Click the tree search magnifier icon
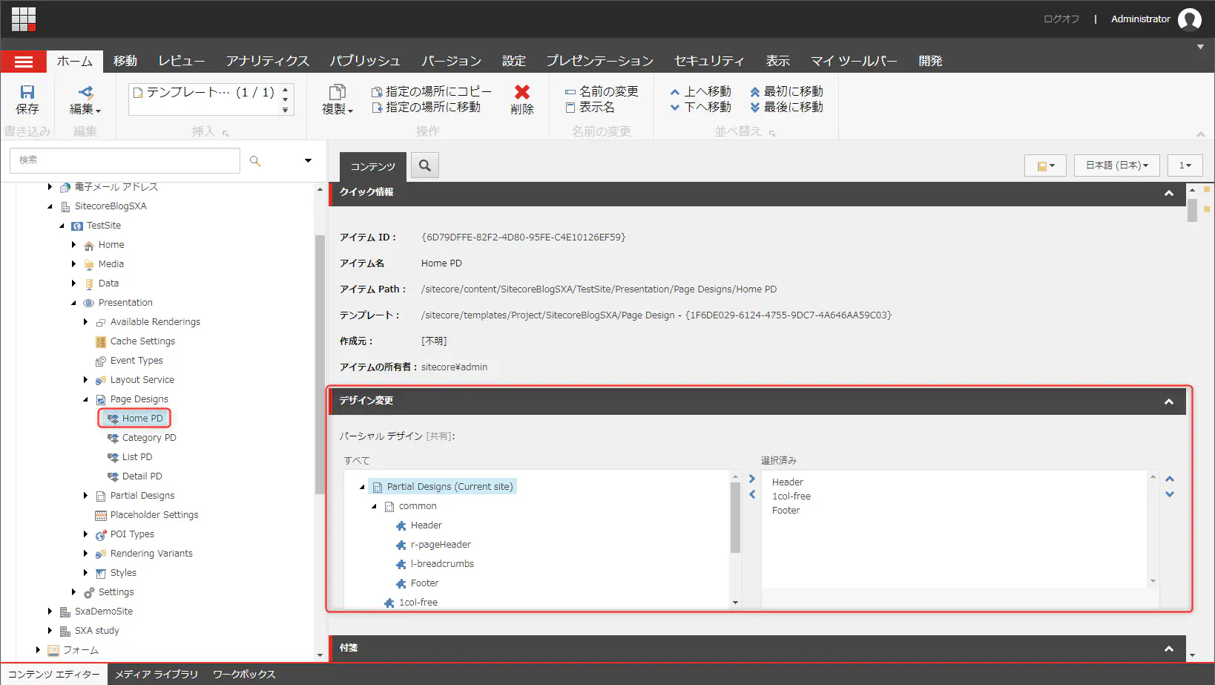1215x685 pixels. point(255,160)
